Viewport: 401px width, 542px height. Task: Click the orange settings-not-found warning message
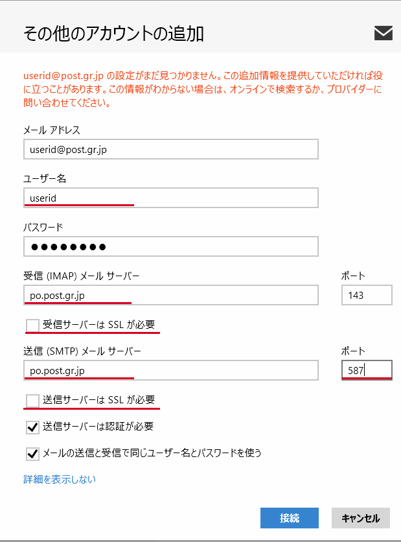[203, 89]
